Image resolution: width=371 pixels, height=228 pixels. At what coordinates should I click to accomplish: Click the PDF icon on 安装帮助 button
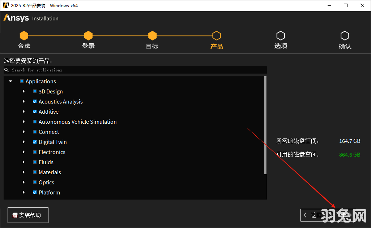point(15,215)
